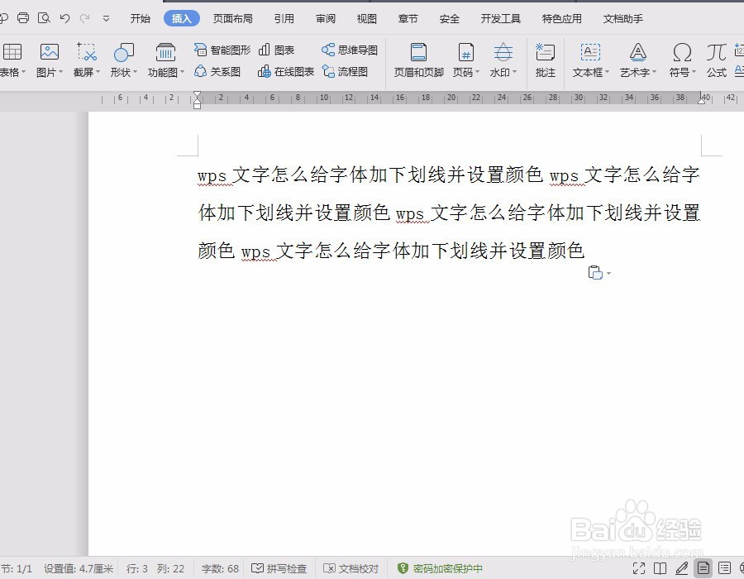Add a watermark with 水印 icon
The height and width of the screenshot is (579, 744).
point(503,52)
